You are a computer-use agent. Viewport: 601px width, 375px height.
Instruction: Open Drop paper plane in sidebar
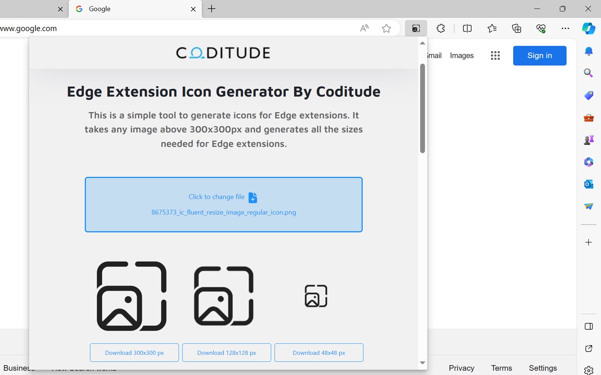tap(589, 206)
